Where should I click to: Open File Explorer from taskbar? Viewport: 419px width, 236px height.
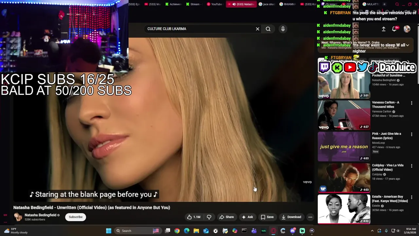pyautogui.click(x=196, y=231)
